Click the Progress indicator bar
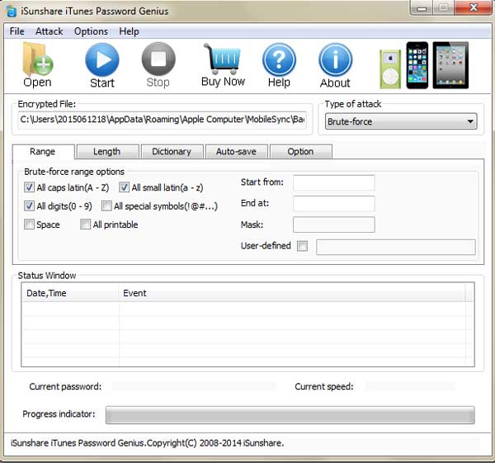The image size is (495, 463). (x=290, y=414)
